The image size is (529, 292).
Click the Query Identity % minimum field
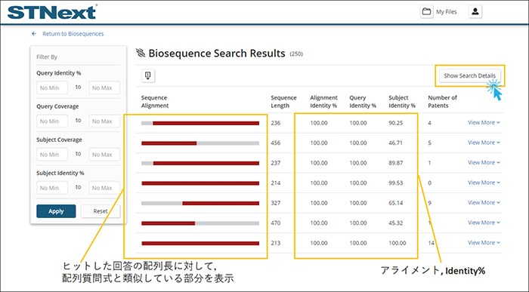pyautogui.click(x=52, y=88)
